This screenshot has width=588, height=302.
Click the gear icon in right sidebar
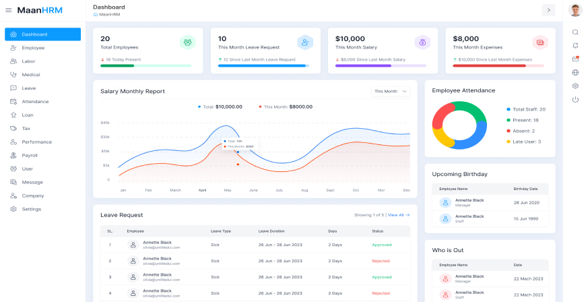point(575,86)
